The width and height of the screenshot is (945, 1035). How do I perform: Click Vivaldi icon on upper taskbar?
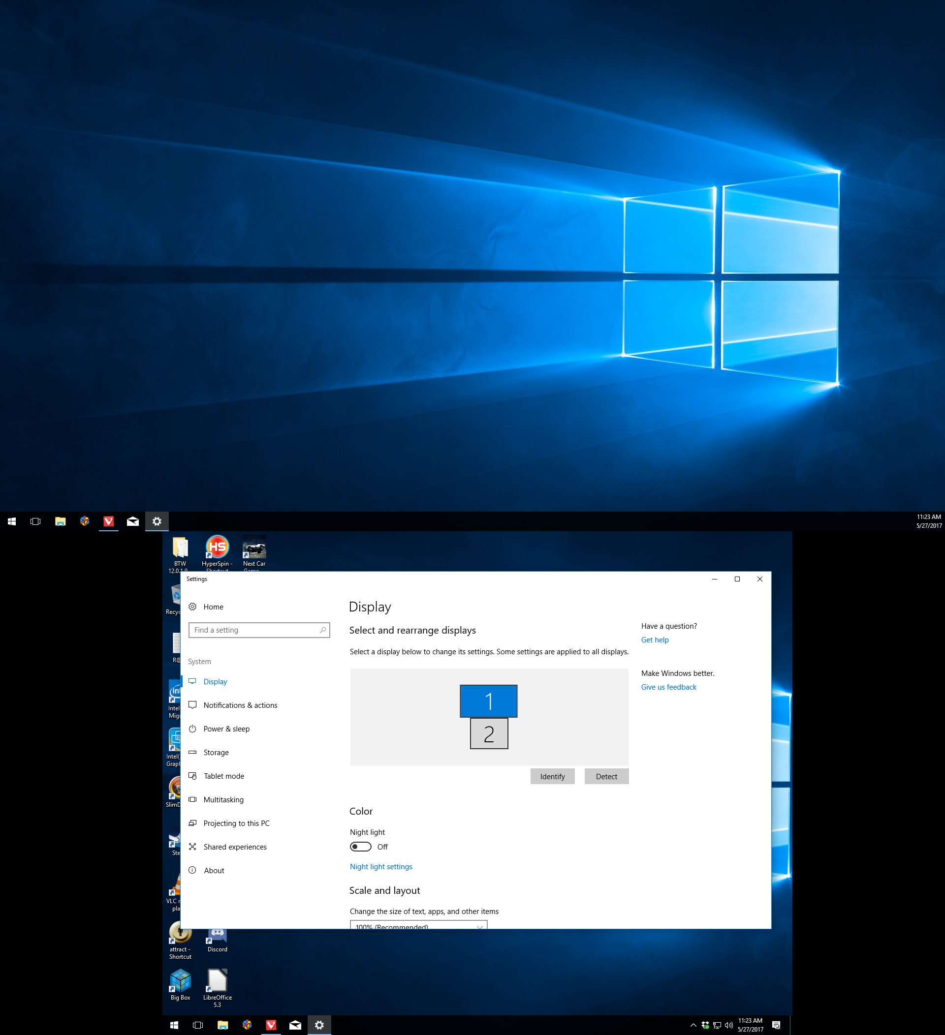pyautogui.click(x=109, y=521)
